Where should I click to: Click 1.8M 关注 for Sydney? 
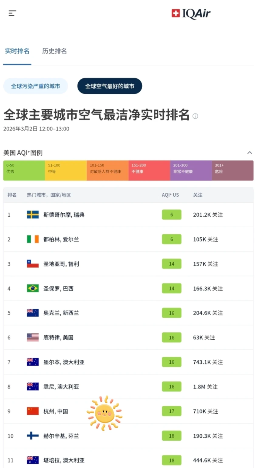tap(205, 387)
